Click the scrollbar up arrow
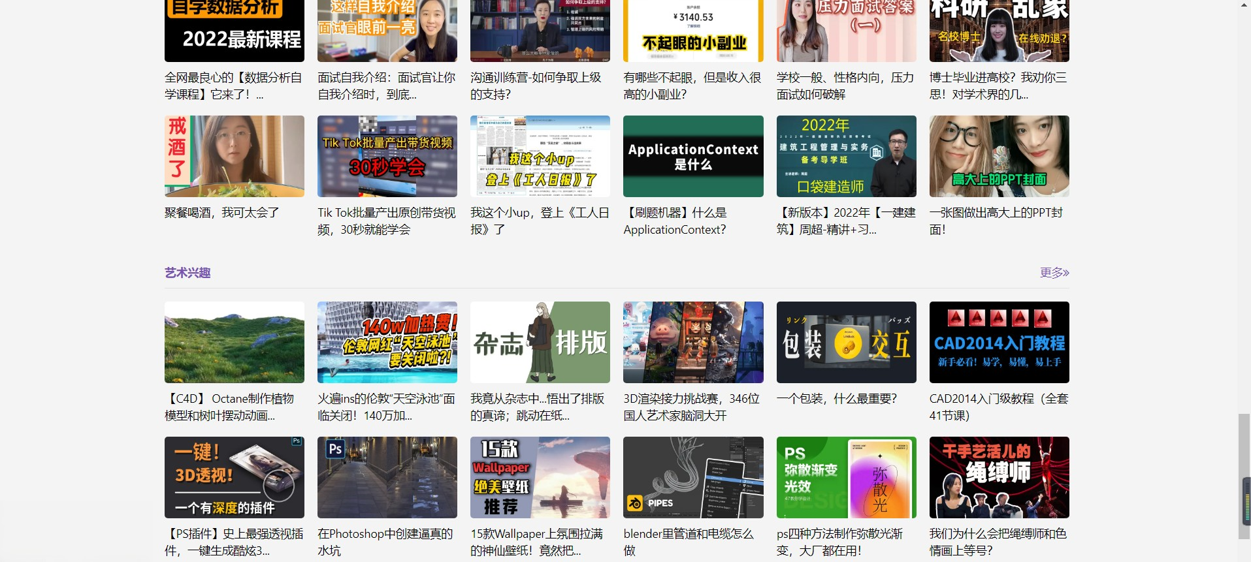The width and height of the screenshot is (1251, 562). pyautogui.click(x=1244, y=5)
